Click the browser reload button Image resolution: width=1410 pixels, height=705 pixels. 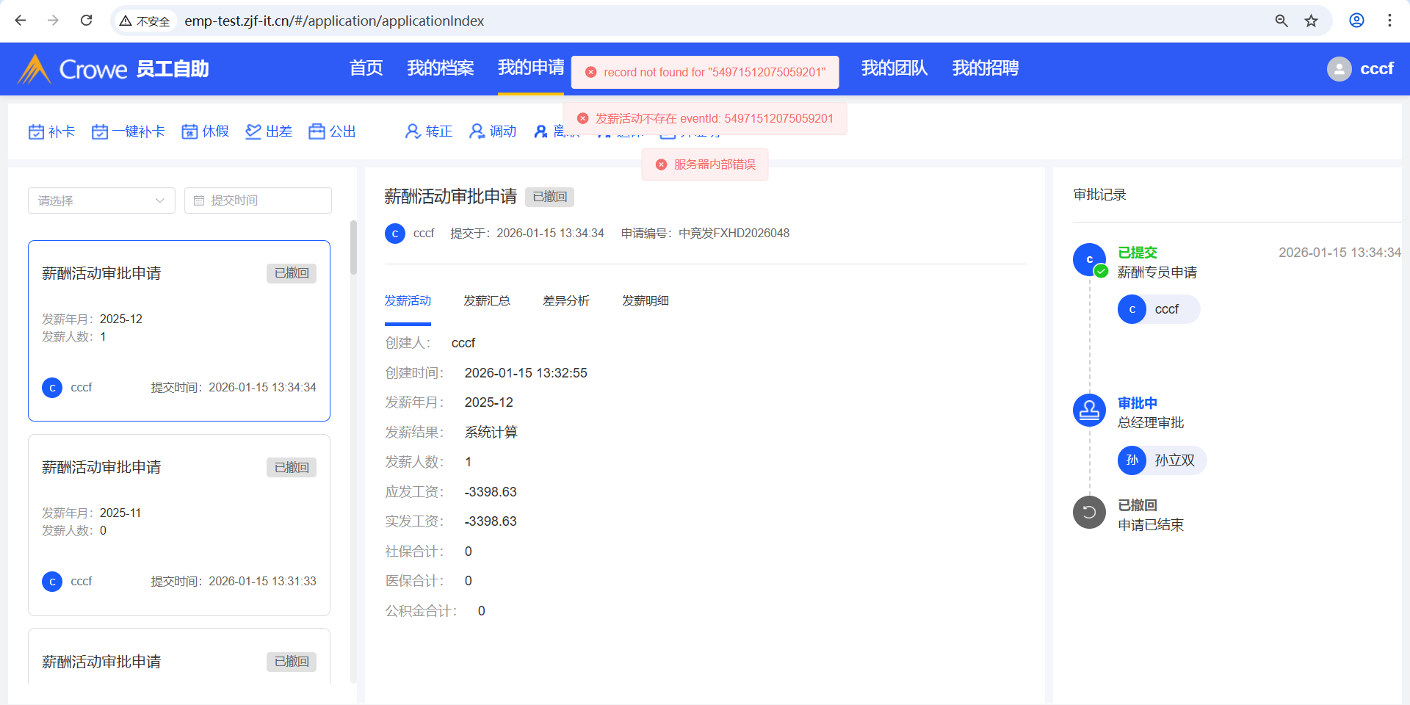coord(87,21)
